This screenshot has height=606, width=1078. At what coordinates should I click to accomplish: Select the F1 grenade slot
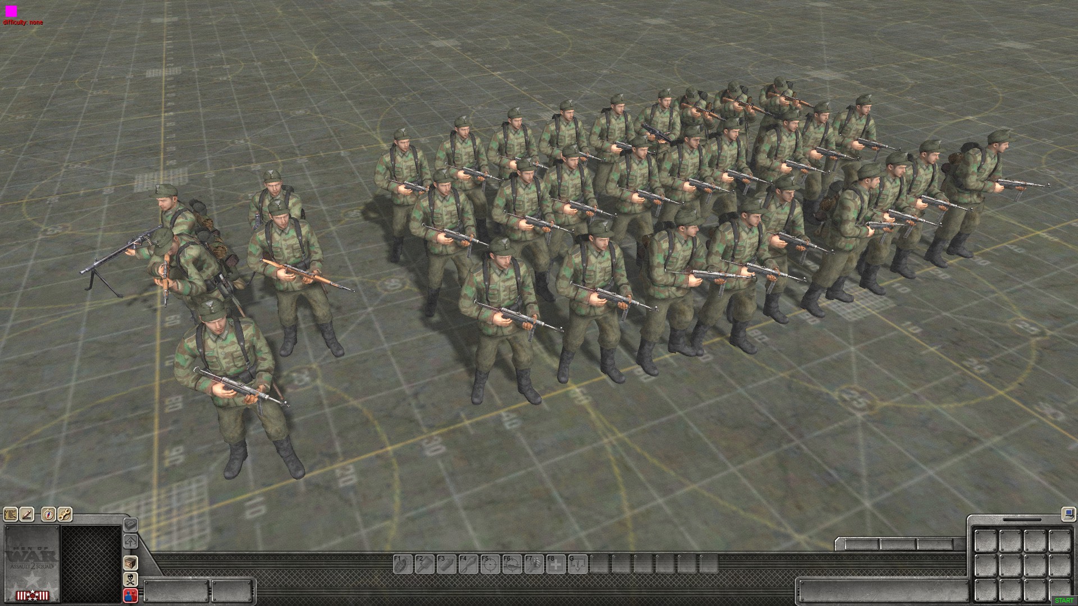click(403, 564)
